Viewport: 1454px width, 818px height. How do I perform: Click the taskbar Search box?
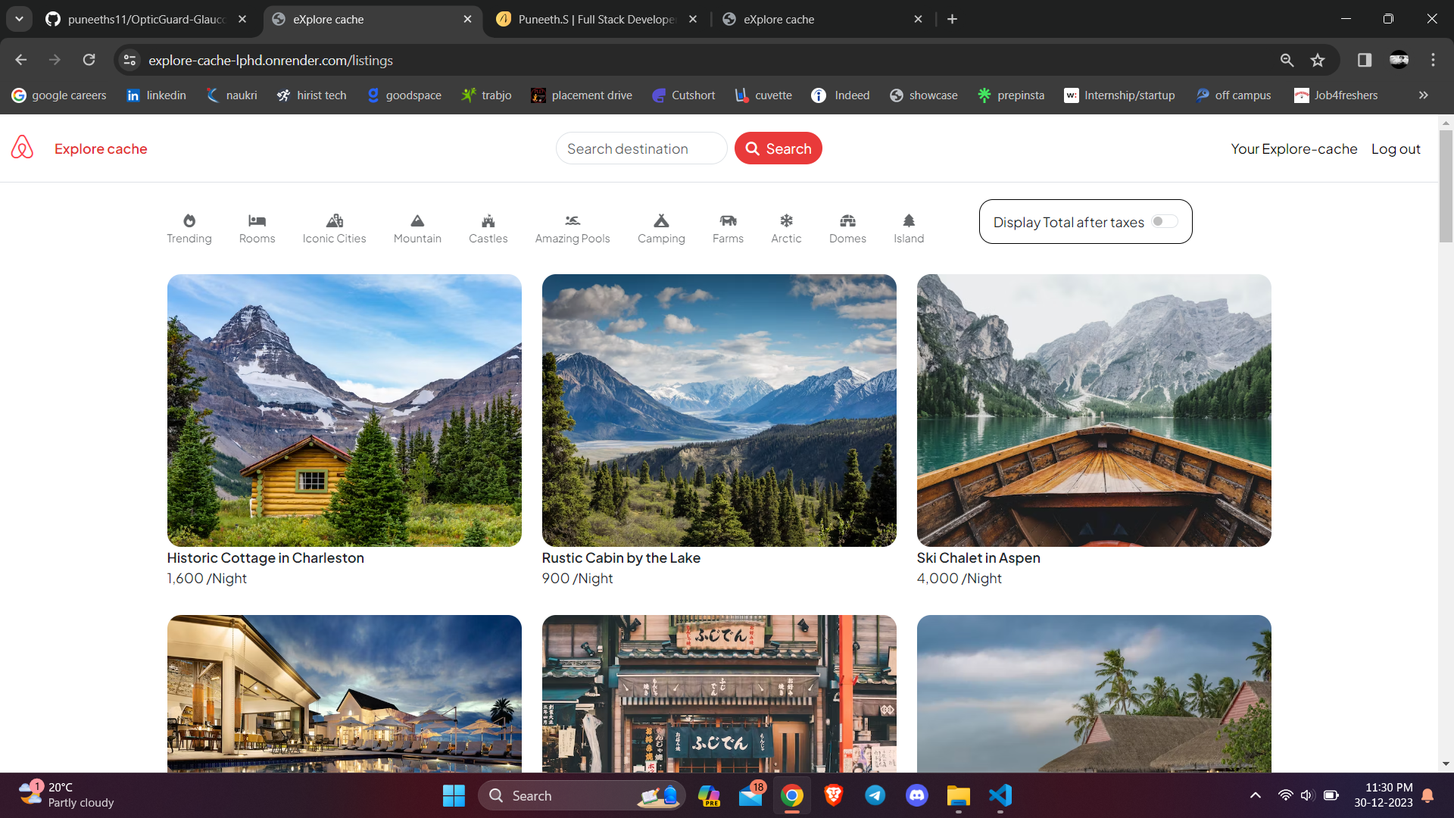(581, 795)
